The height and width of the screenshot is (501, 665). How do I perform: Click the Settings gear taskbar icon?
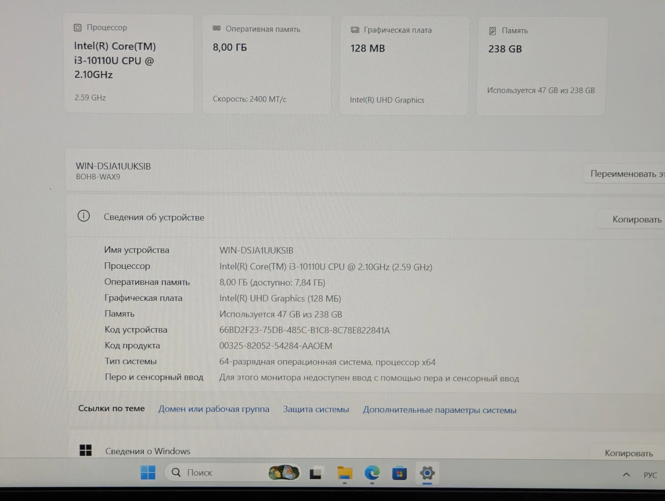pos(427,473)
